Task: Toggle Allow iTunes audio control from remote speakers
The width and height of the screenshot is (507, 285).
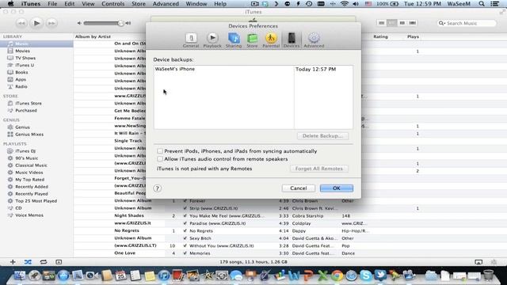Action: pos(160,159)
